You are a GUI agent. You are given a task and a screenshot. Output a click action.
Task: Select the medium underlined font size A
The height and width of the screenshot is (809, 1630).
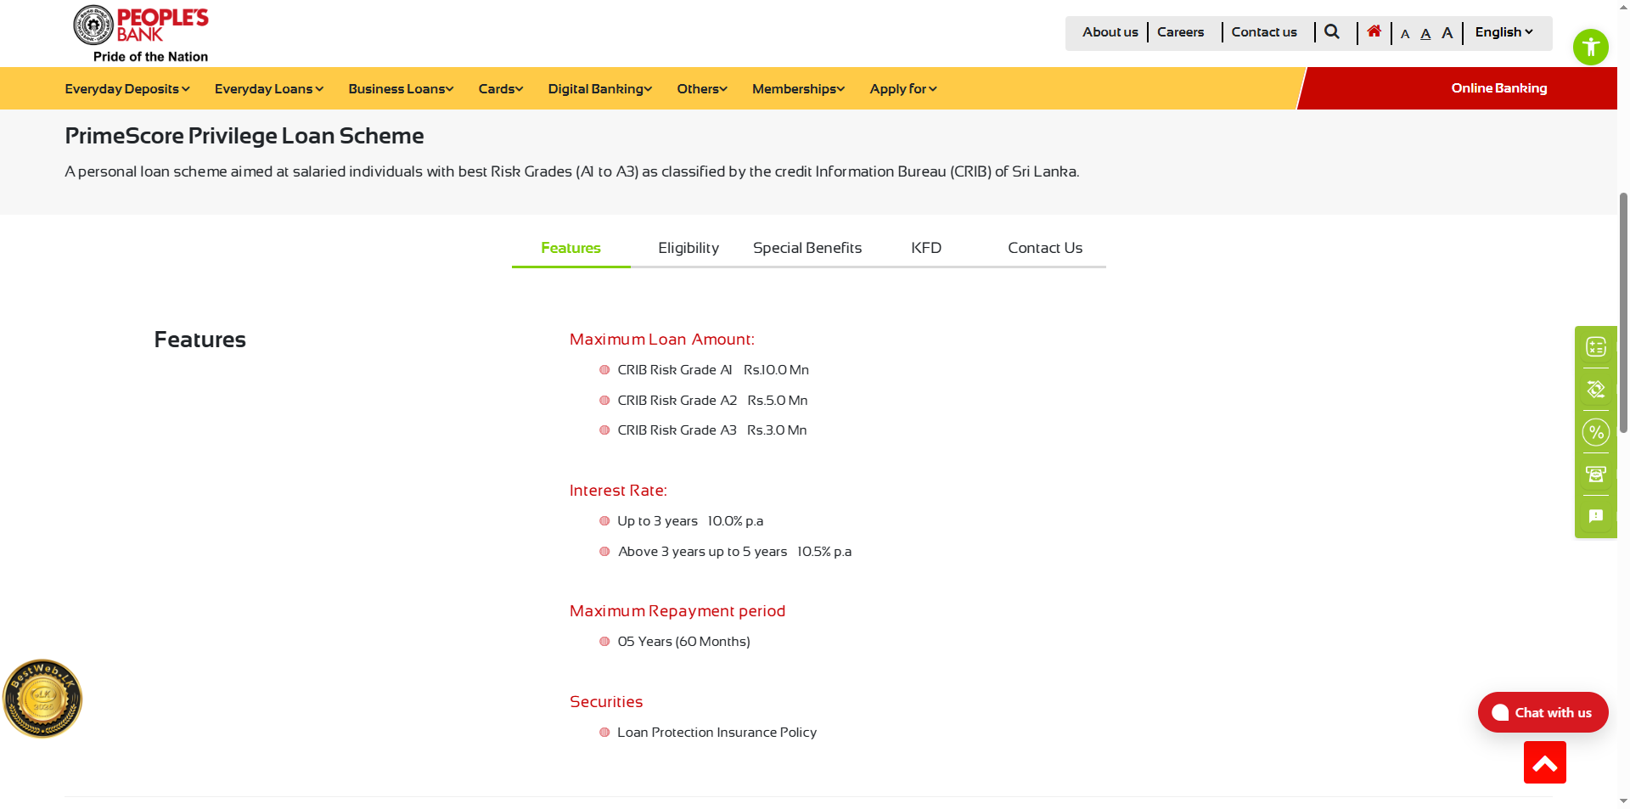(x=1425, y=34)
